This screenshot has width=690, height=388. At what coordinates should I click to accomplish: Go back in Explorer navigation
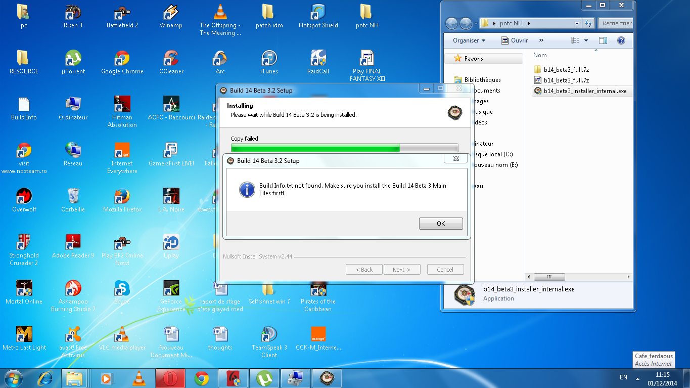click(x=451, y=23)
